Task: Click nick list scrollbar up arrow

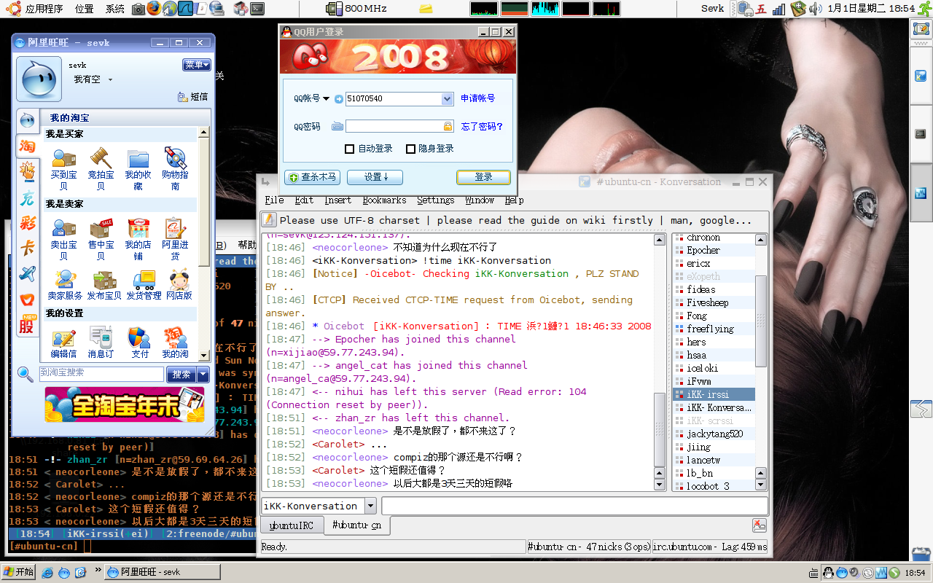Action: click(760, 240)
